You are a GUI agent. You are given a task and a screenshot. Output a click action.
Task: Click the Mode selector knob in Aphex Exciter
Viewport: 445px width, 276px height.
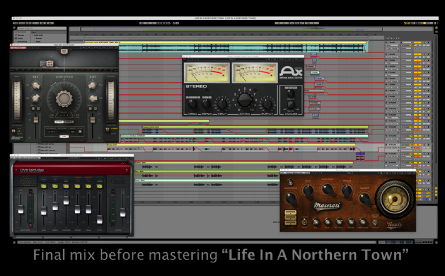pos(193,104)
